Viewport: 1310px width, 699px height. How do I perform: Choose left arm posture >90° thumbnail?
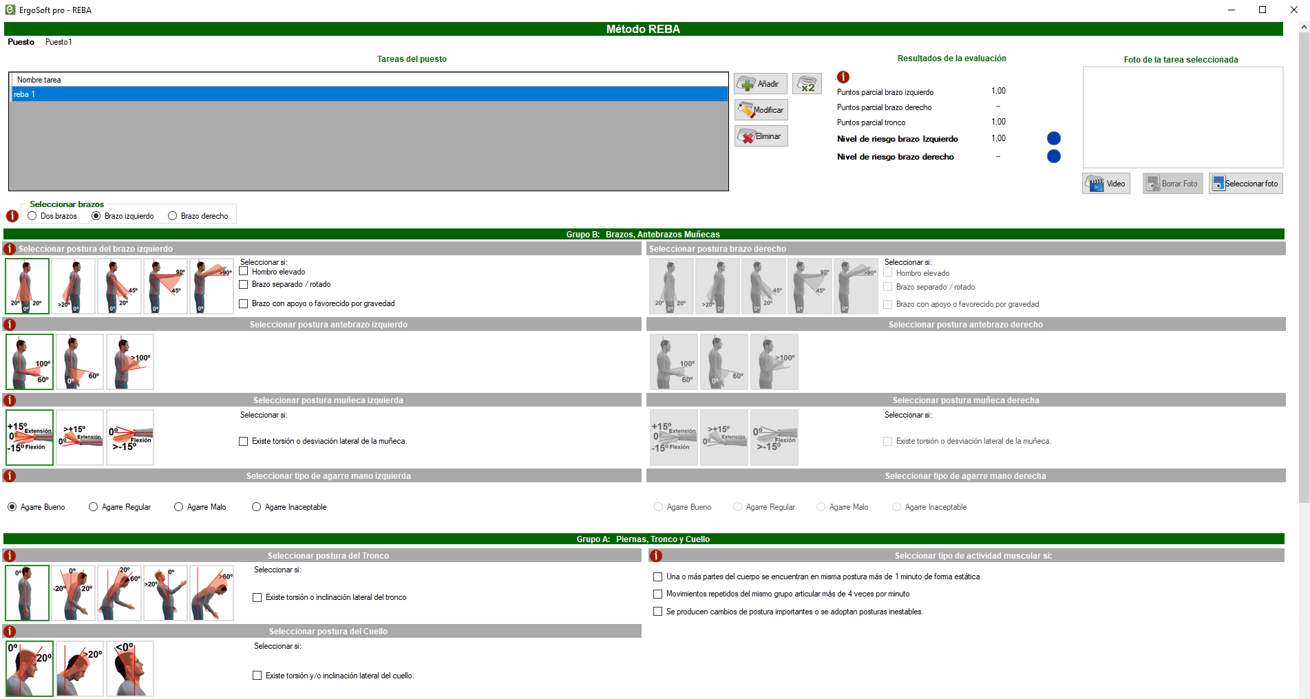pos(212,286)
